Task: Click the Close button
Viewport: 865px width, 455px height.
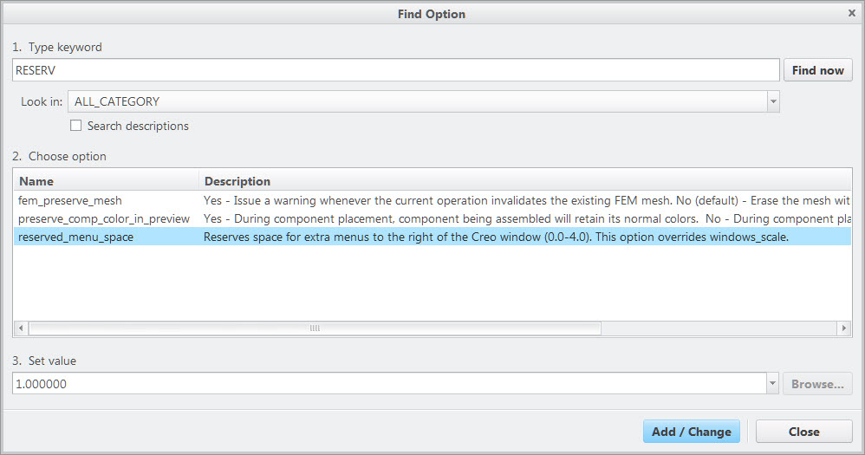Action: [803, 432]
